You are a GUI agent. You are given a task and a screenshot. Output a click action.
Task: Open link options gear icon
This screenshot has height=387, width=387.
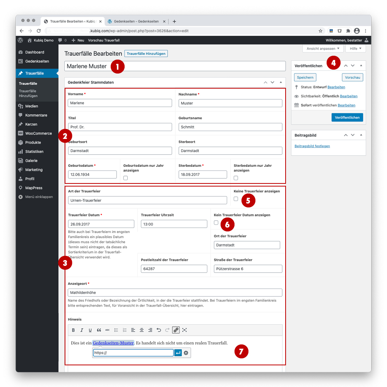(186, 353)
